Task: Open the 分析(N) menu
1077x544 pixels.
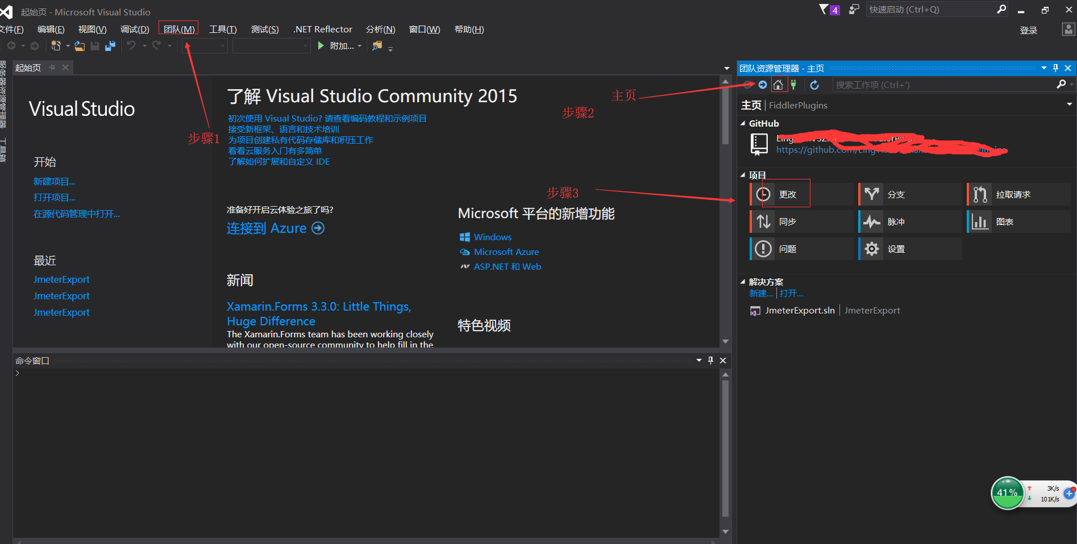Action: coord(380,29)
